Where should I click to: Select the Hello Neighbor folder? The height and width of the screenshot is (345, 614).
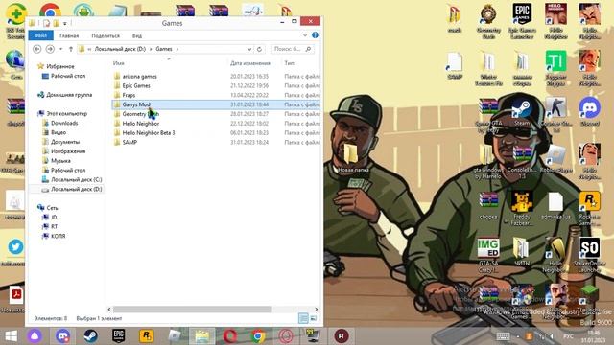tap(216, 124)
